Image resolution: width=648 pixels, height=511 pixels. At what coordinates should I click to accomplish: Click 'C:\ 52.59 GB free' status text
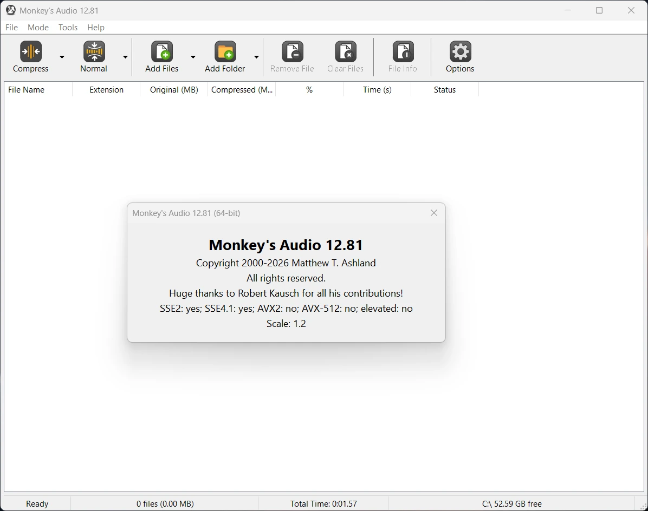[x=511, y=503]
